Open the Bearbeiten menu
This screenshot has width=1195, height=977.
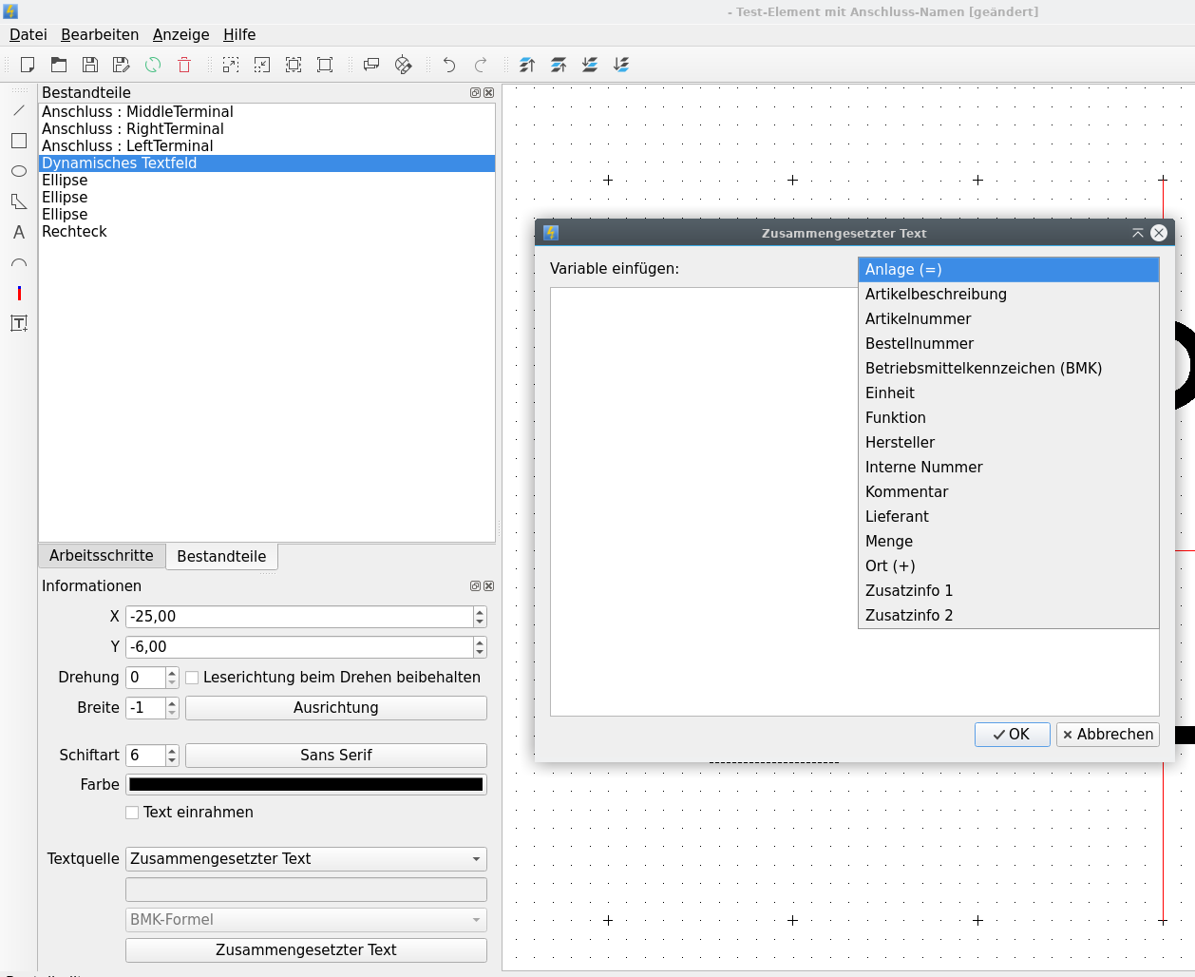point(100,34)
